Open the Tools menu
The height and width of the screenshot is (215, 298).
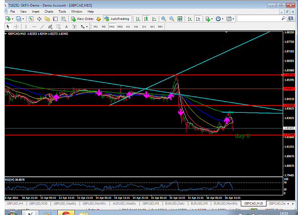pos(62,11)
